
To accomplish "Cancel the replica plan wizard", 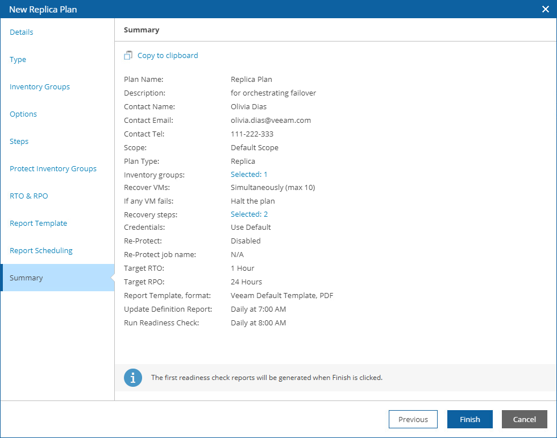I will pyautogui.click(x=524, y=419).
